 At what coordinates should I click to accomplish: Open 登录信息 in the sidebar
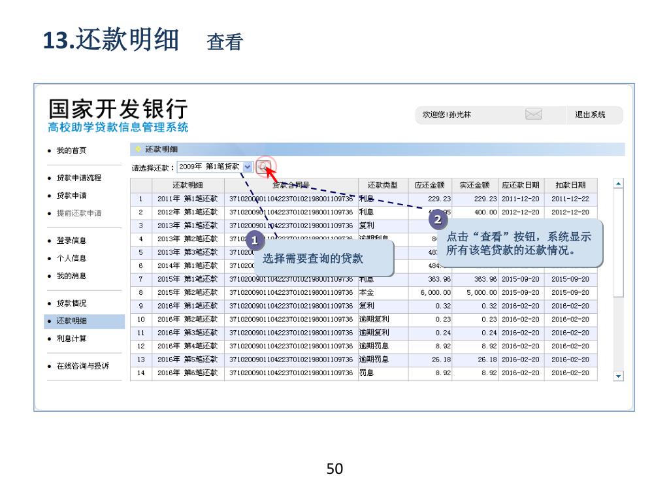71,241
